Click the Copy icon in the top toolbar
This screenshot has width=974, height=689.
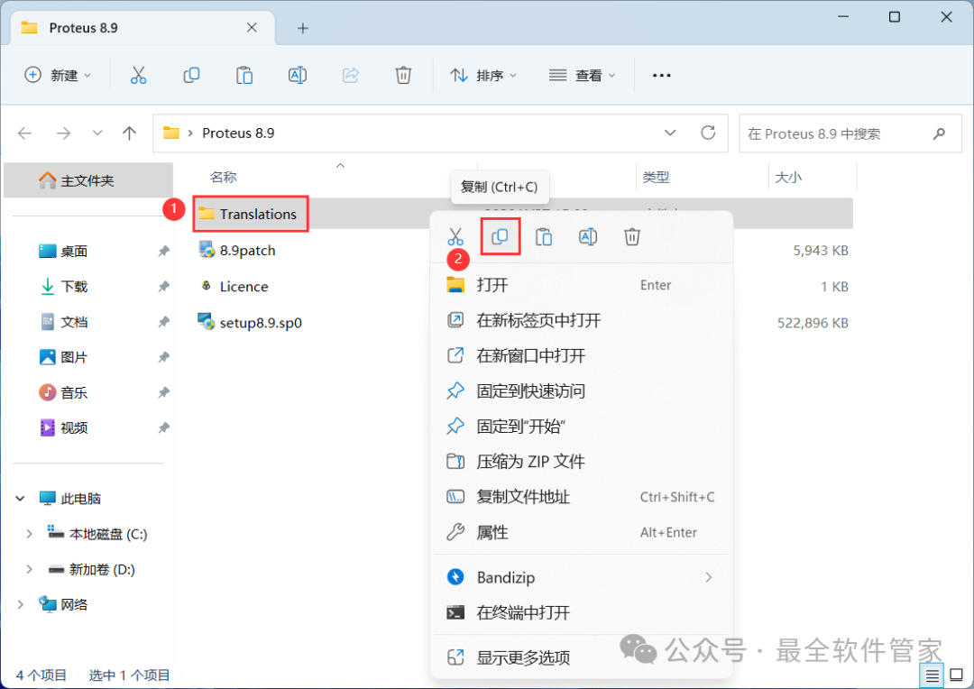191,75
